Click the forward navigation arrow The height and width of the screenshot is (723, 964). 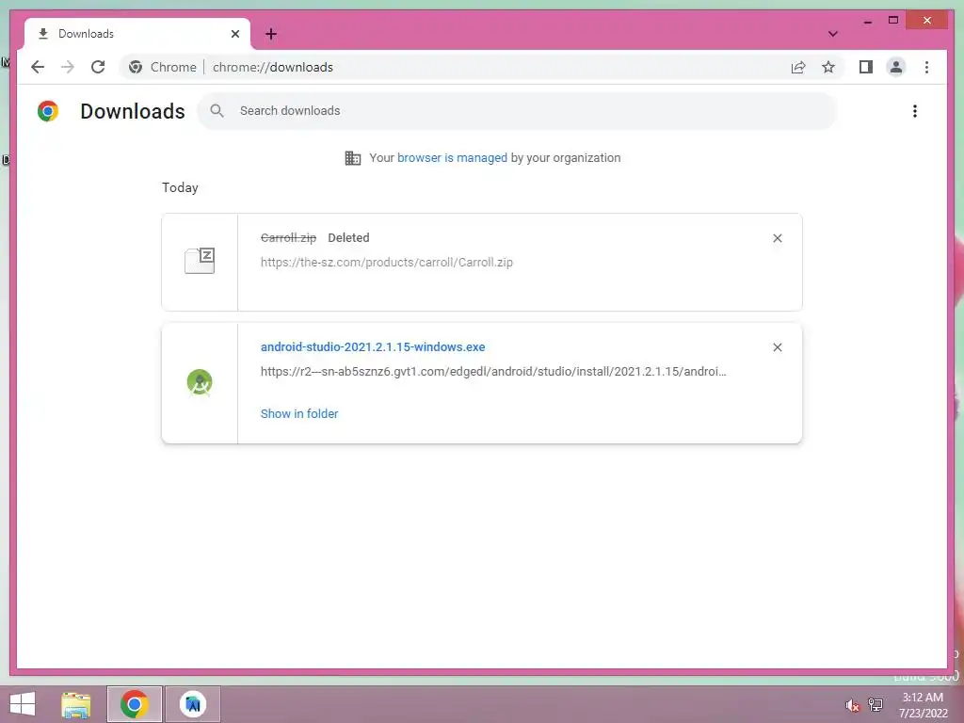pos(68,67)
